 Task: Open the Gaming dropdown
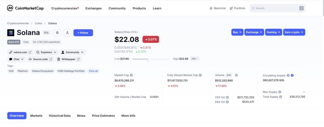coord(274,32)
